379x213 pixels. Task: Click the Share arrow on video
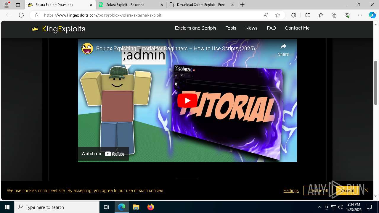click(283, 49)
